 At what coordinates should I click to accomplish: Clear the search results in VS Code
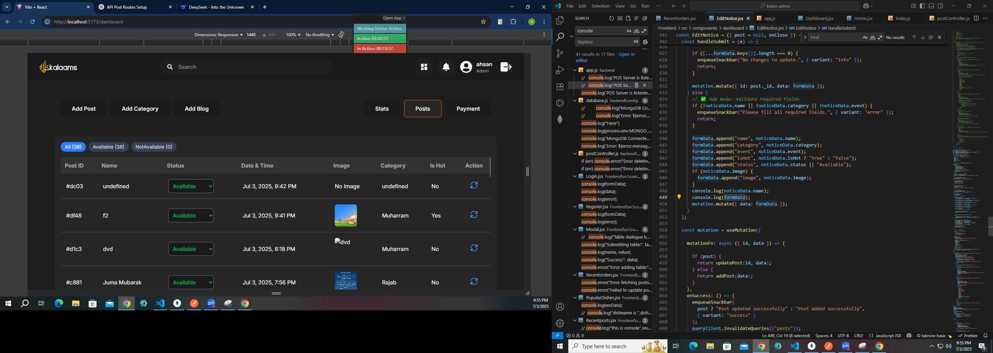[620, 18]
